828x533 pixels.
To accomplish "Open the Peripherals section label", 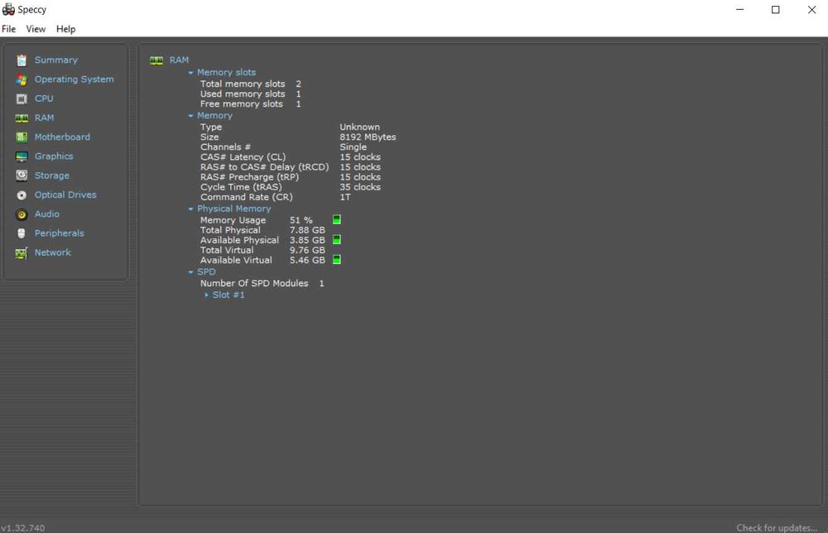I will pos(59,233).
